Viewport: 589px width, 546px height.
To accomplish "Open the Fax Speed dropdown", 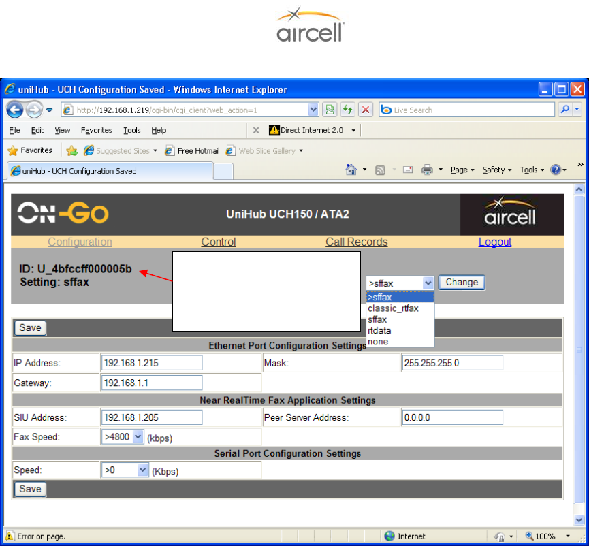I will (x=123, y=437).
